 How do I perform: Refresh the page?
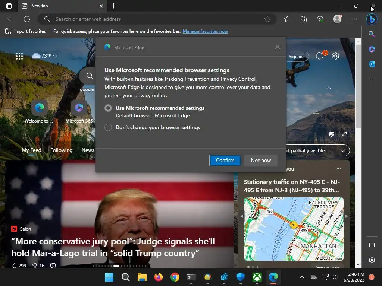(27, 19)
